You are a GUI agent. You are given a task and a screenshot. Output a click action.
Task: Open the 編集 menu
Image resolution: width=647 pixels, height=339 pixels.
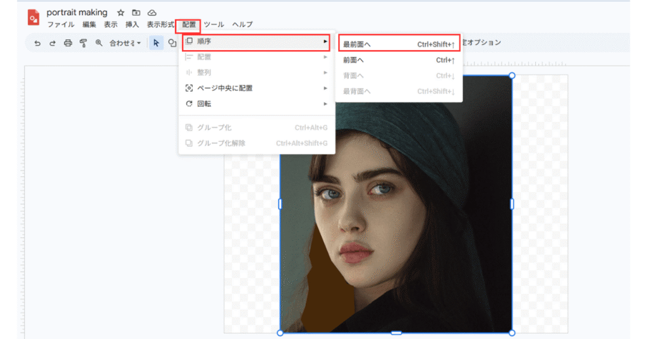89,25
